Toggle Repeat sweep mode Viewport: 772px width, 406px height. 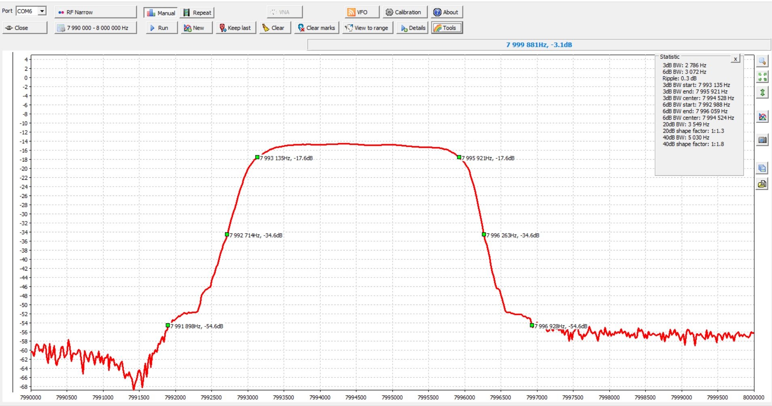(197, 13)
